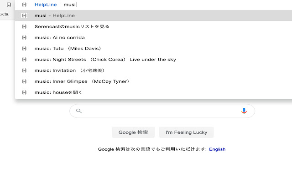
Task: Click the 'Google 検索' button
Action: 133,132
